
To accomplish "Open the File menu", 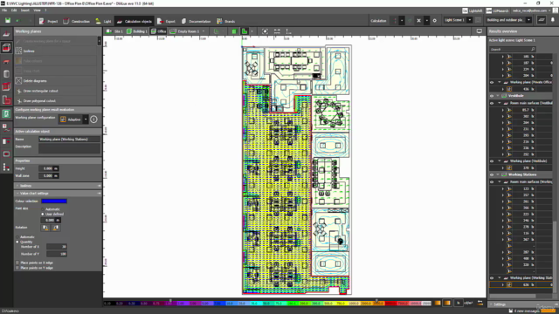I will click(4, 10).
